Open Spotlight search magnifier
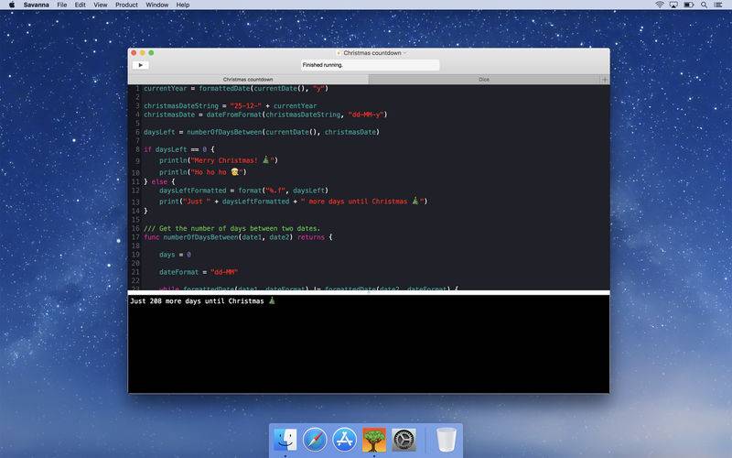 704,5
